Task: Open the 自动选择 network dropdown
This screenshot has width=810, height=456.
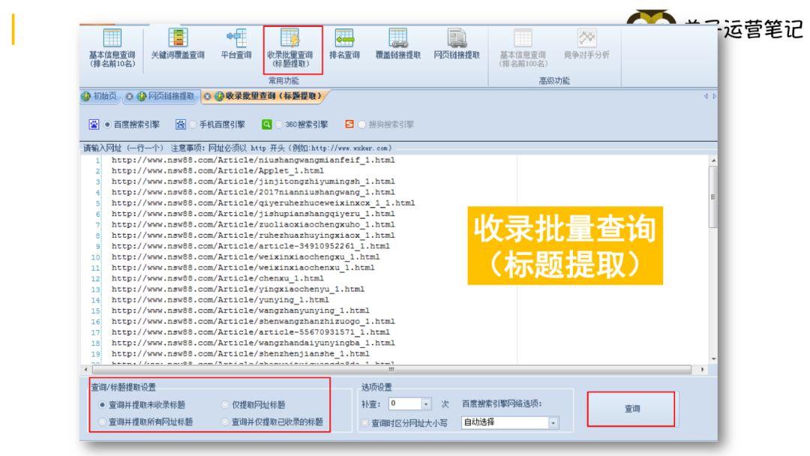Action: pyautogui.click(x=553, y=423)
